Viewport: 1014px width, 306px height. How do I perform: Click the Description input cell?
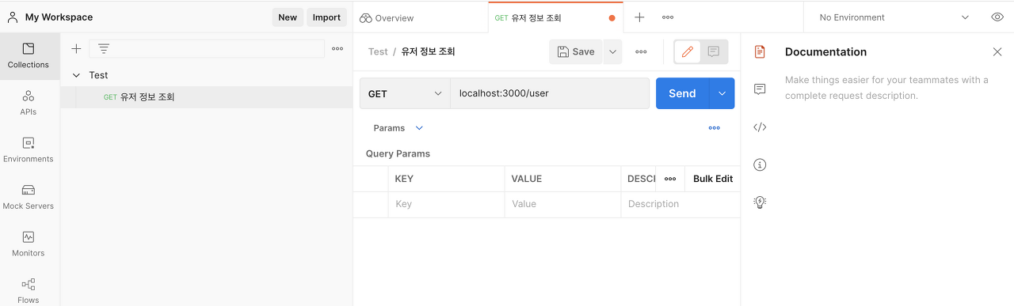(x=680, y=204)
